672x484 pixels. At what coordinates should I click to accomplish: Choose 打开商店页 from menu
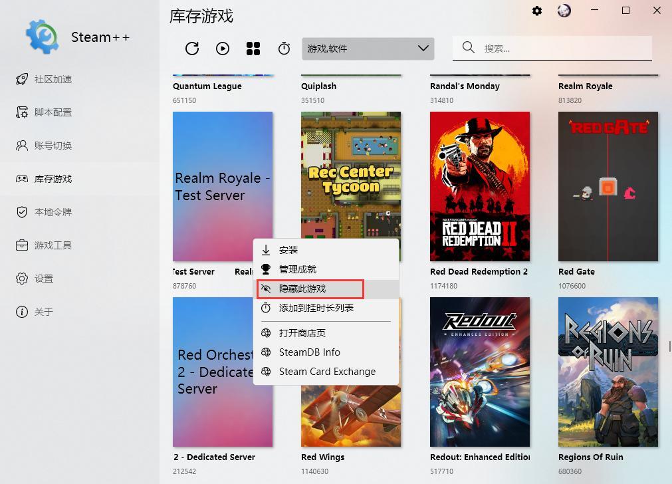click(x=326, y=333)
